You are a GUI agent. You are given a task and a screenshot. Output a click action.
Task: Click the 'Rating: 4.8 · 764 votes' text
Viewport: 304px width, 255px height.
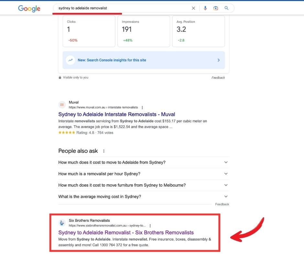tap(95, 133)
